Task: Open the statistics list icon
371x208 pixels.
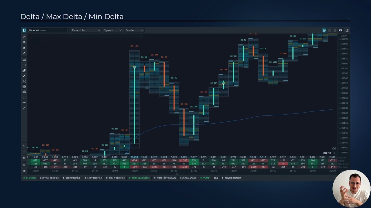Action: click(24, 171)
